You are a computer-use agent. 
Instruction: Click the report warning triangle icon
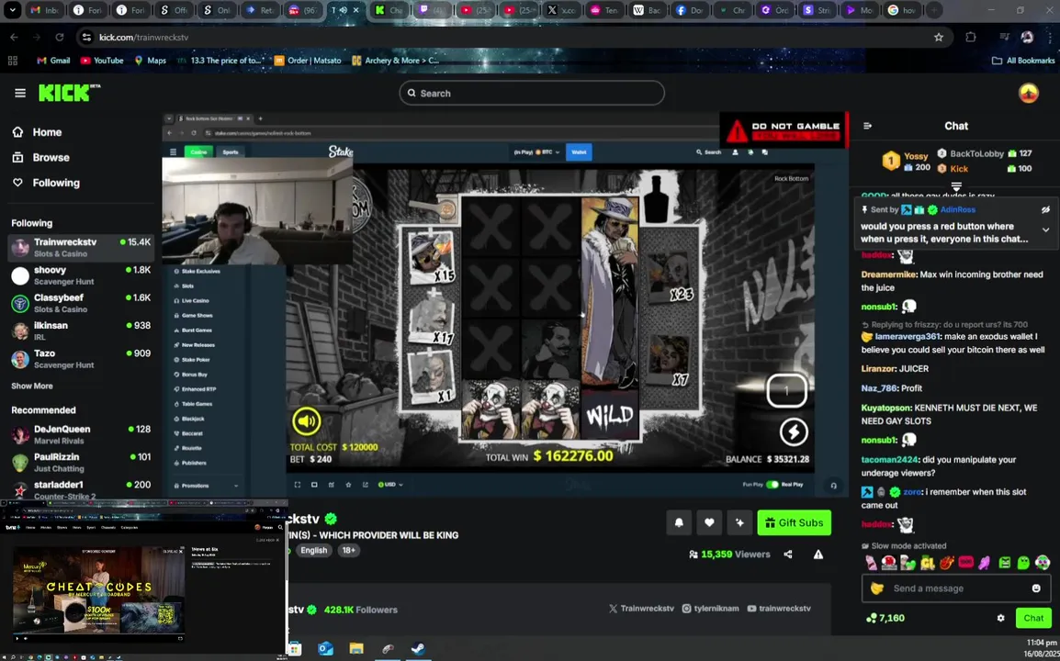[818, 555]
